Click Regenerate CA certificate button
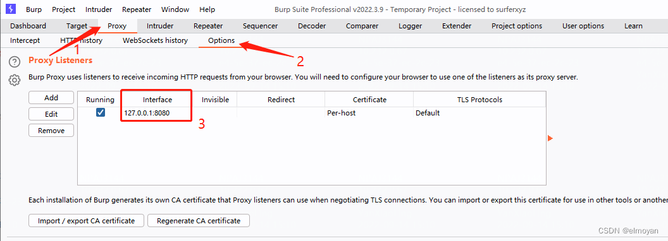This screenshot has height=241, width=668. (x=199, y=221)
